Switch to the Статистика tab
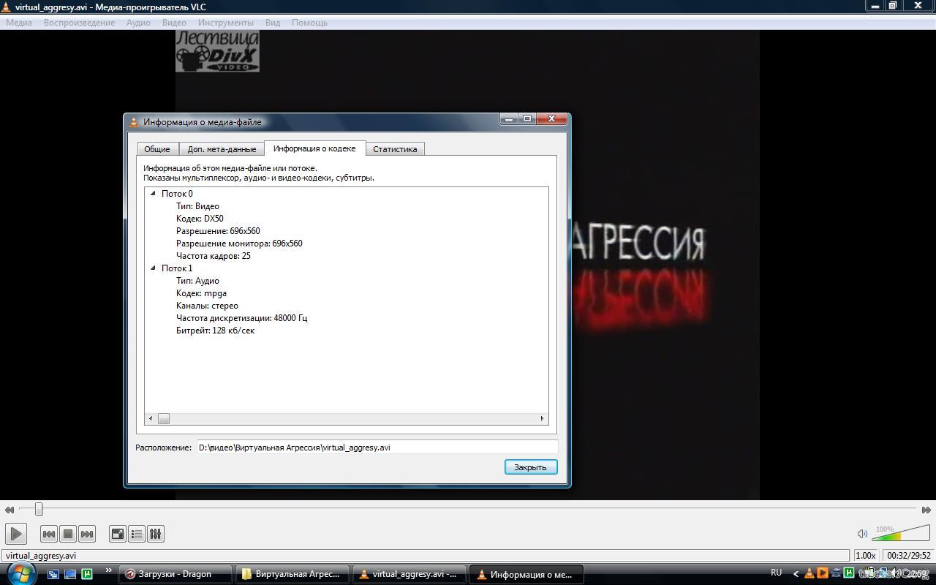This screenshot has height=585, width=936. click(395, 149)
